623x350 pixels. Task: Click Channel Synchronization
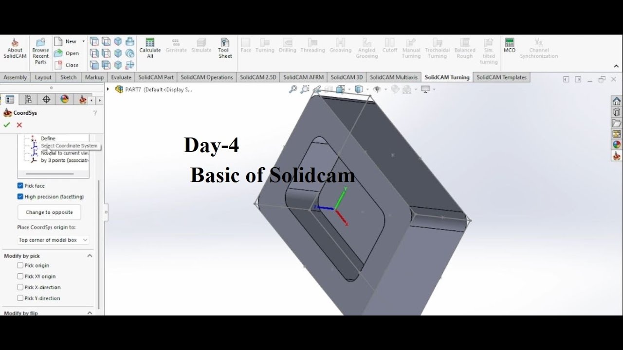pyautogui.click(x=539, y=49)
